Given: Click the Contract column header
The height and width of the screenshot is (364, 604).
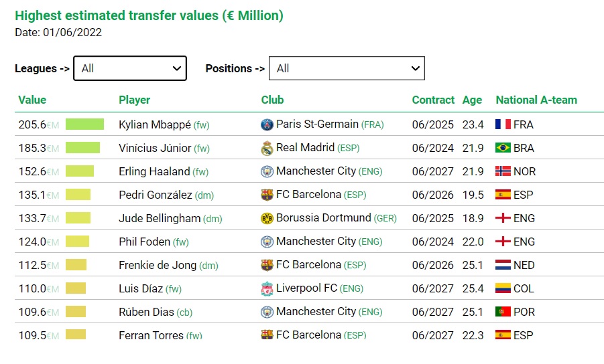Looking at the screenshot, I should pyautogui.click(x=433, y=100).
